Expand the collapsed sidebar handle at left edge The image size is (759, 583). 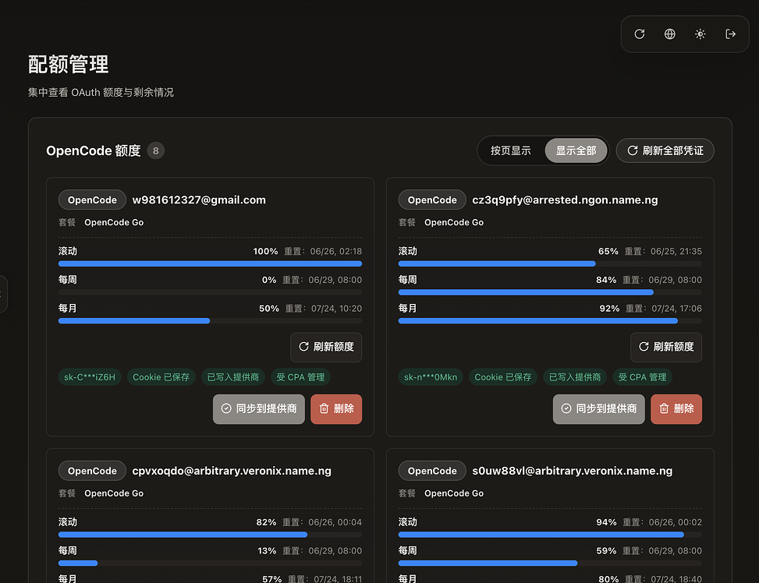coord(2,294)
